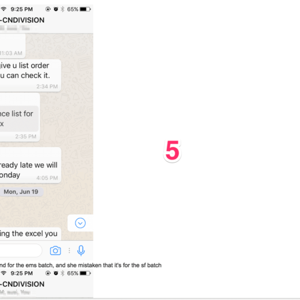
Task: Click the message text input field
Action: pyautogui.click(x=21, y=250)
